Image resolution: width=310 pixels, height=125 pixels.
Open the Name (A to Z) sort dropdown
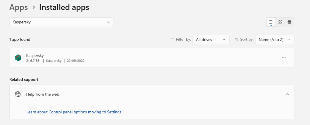coord(274,40)
